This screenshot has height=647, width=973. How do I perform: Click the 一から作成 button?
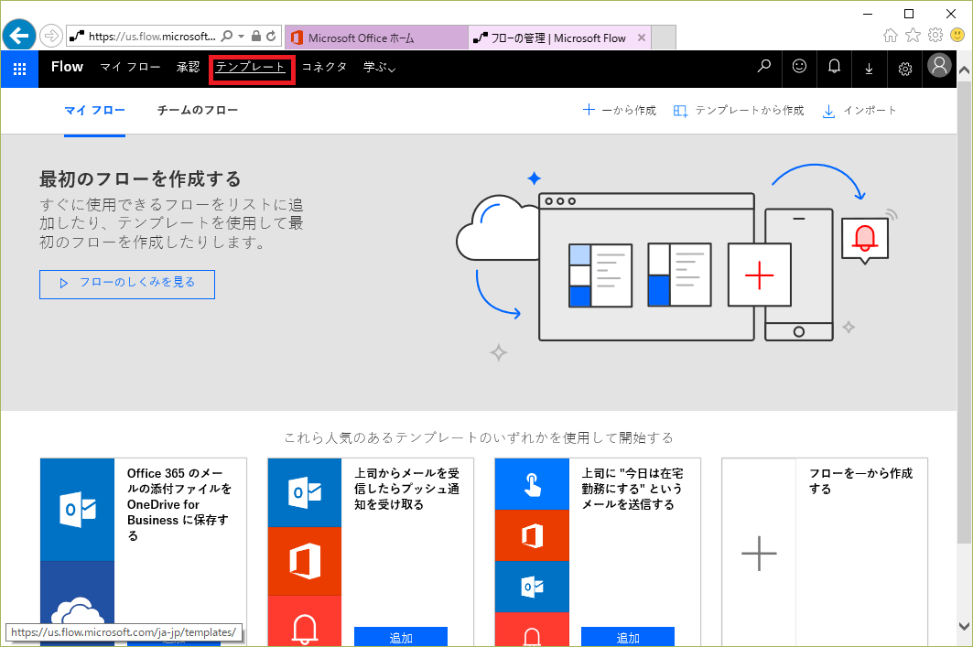(620, 111)
